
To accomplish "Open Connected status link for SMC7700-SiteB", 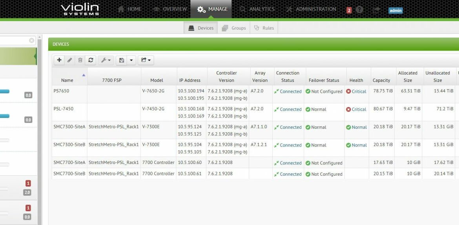I will (291, 174).
